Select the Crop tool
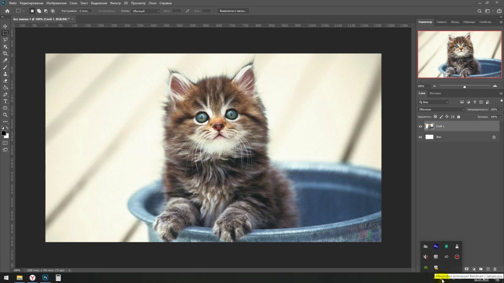 (x=5, y=53)
